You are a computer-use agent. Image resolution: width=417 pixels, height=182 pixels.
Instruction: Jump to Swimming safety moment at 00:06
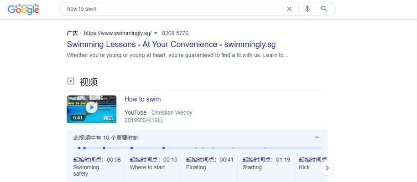click(97, 167)
